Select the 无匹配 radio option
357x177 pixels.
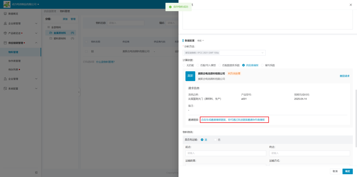pos(184,65)
